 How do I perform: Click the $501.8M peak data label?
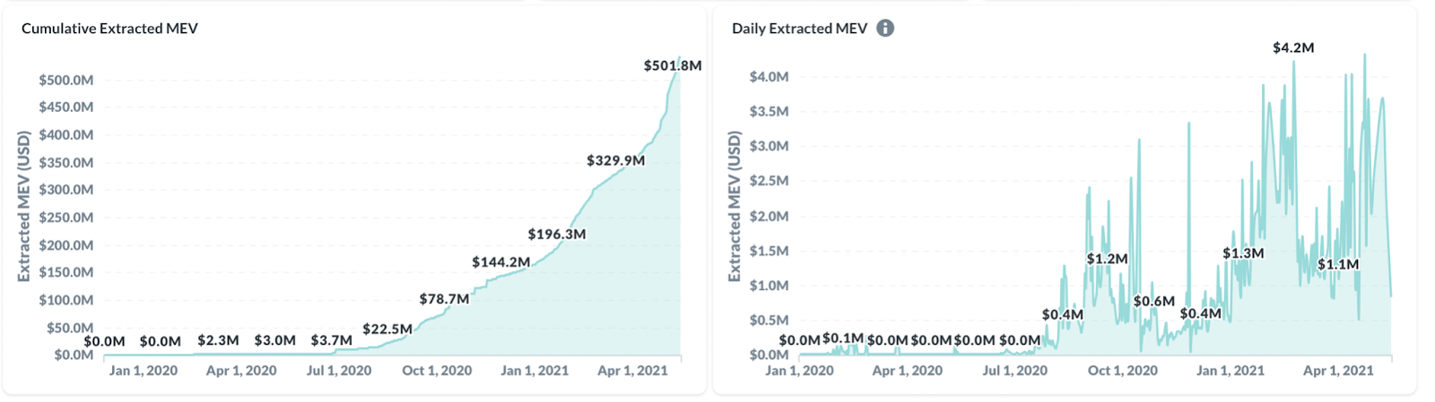click(x=673, y=65)
